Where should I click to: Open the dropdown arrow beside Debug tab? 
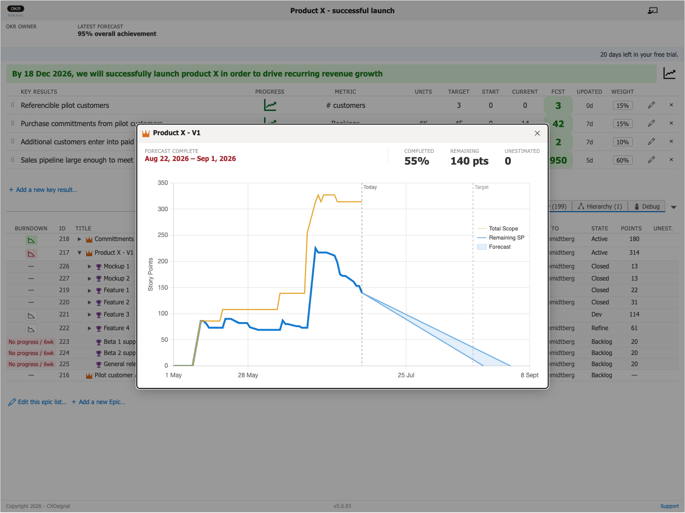[673, 207]
